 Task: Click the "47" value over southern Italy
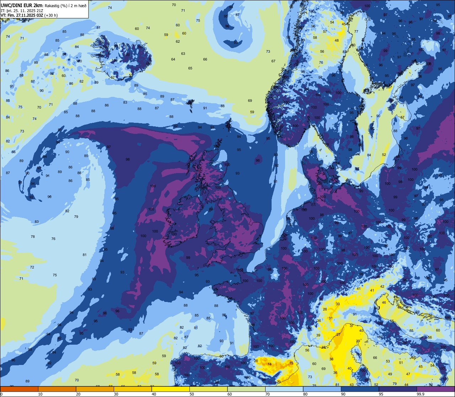(408, 374)
